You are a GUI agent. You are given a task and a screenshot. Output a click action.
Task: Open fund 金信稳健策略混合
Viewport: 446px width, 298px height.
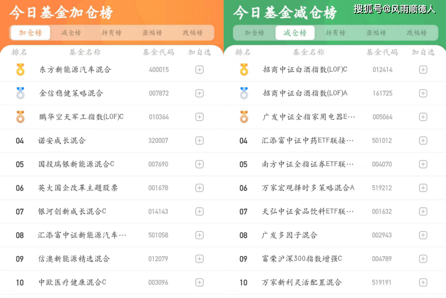click(x=71, y=93)
